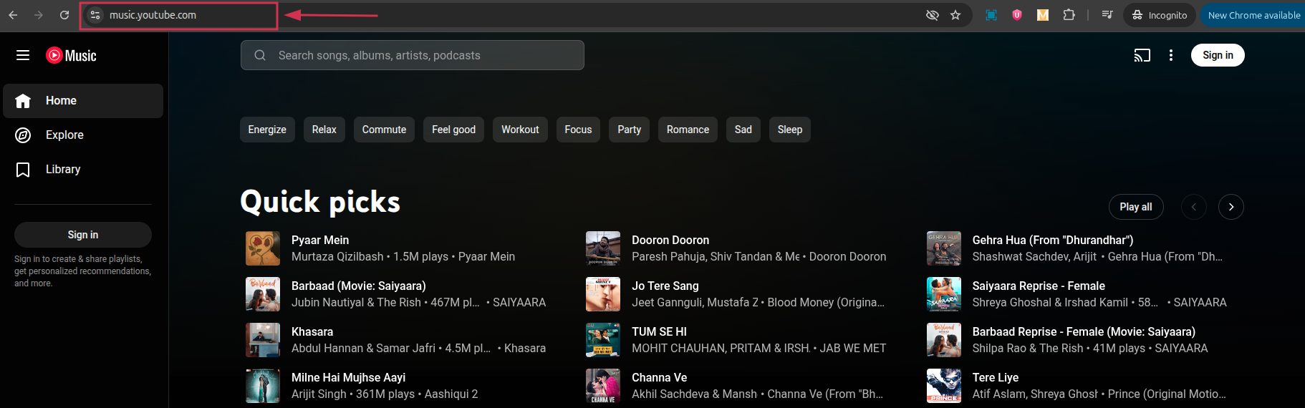Open the orange M extension icon
The image size is (1305, 408).
click(1043, 15)
